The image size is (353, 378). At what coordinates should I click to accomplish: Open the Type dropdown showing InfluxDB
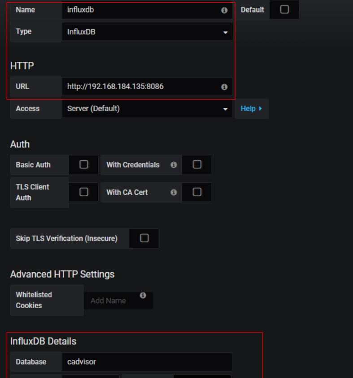tap(147, 32)
